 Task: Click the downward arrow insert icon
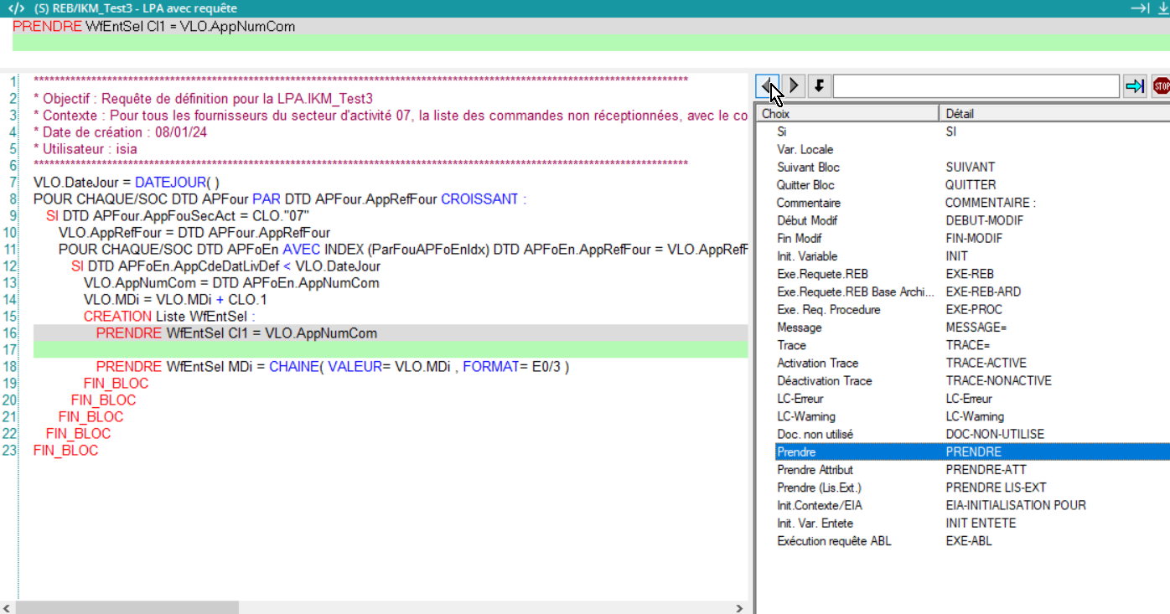819,85
